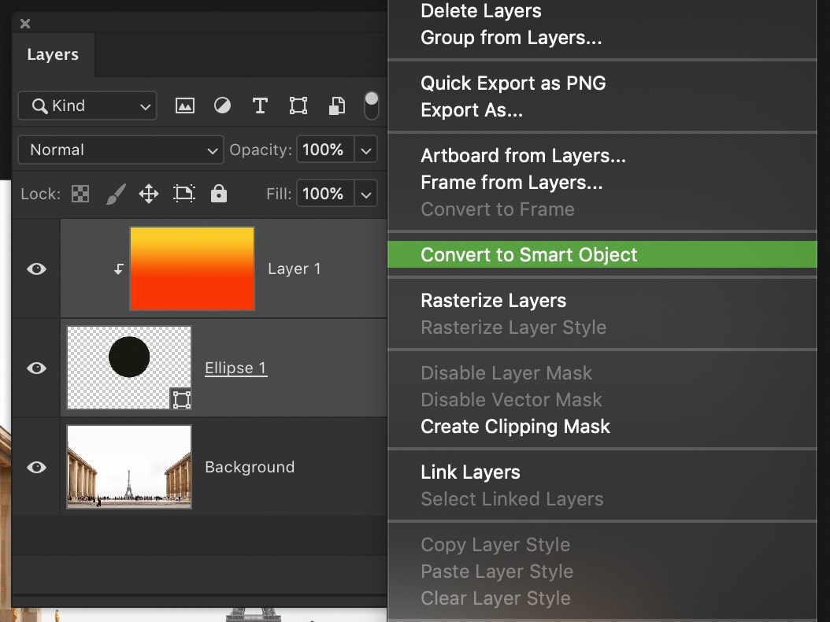Switch to the Layers tab
The height and width of the screenshot is (622, 830).
(x=52, y=54)
